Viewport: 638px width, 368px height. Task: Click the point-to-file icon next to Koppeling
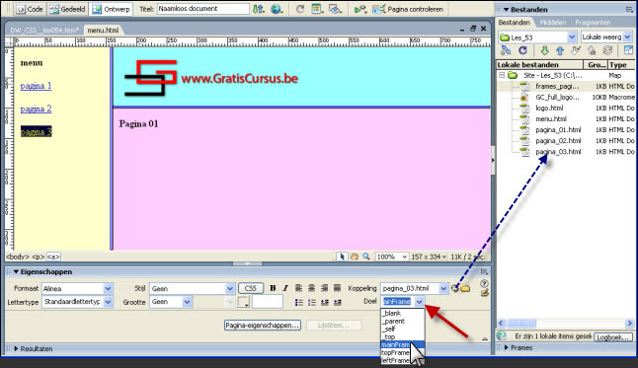tap(455, 288)
